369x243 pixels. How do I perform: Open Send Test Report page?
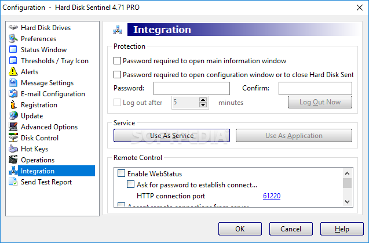(x=46, y=182)
